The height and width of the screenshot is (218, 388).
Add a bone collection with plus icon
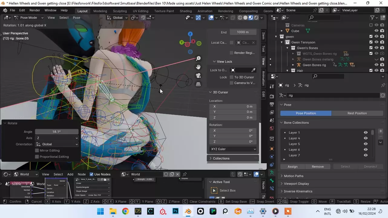[380, 131]
